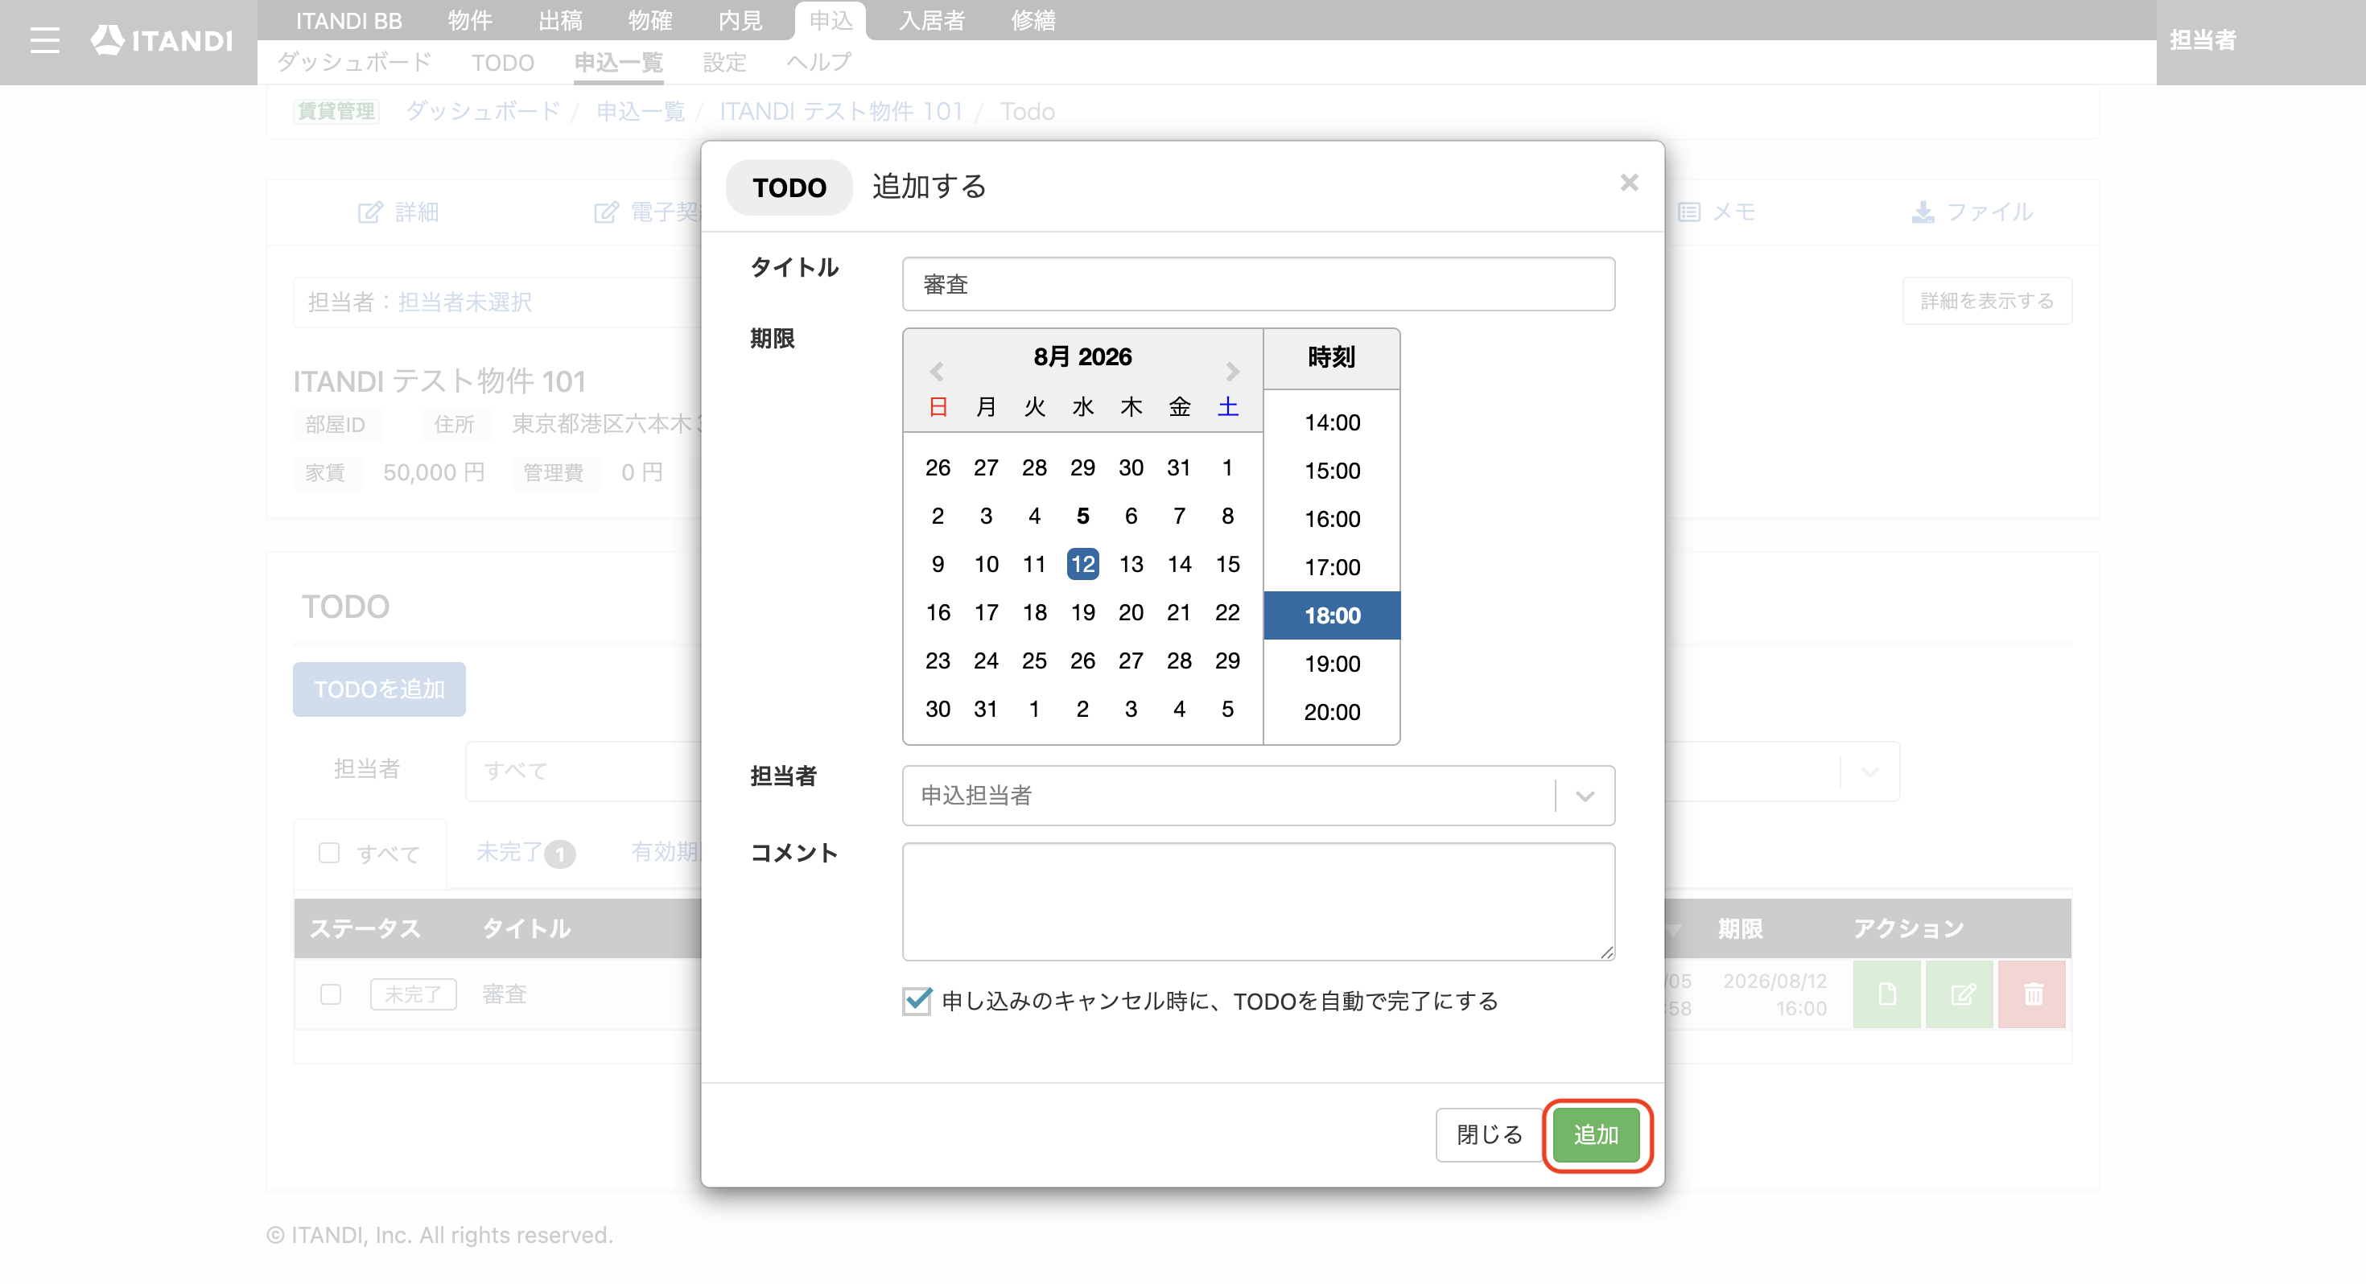Viewport: 2366px width, 1284px height.
Task: Select 18:00 in time list
Action: point(1332,615)
